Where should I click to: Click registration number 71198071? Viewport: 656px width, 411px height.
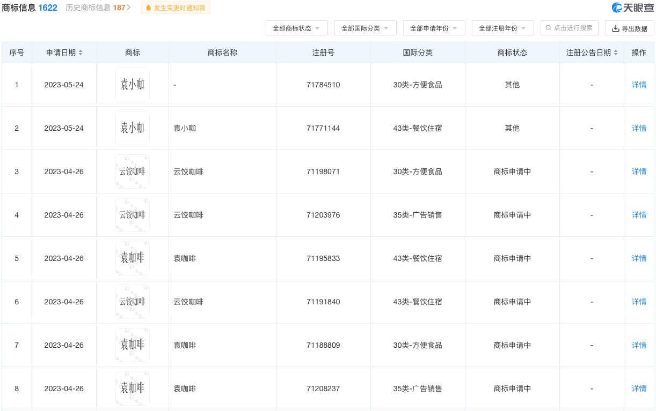[x=323, y=171]
